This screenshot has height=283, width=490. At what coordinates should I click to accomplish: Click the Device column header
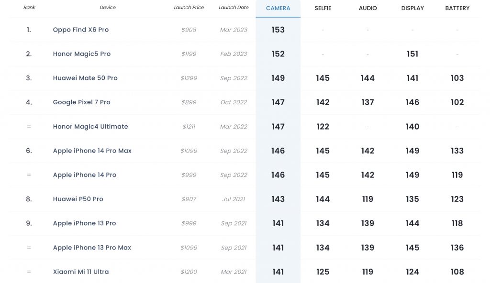coord(108,8)
